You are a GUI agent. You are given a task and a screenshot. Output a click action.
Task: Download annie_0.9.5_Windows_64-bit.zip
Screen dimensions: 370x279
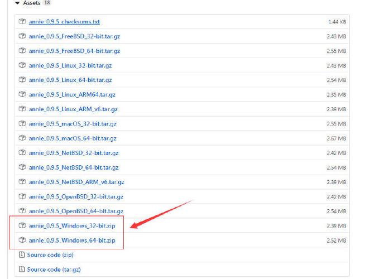[x=72, y=240]
